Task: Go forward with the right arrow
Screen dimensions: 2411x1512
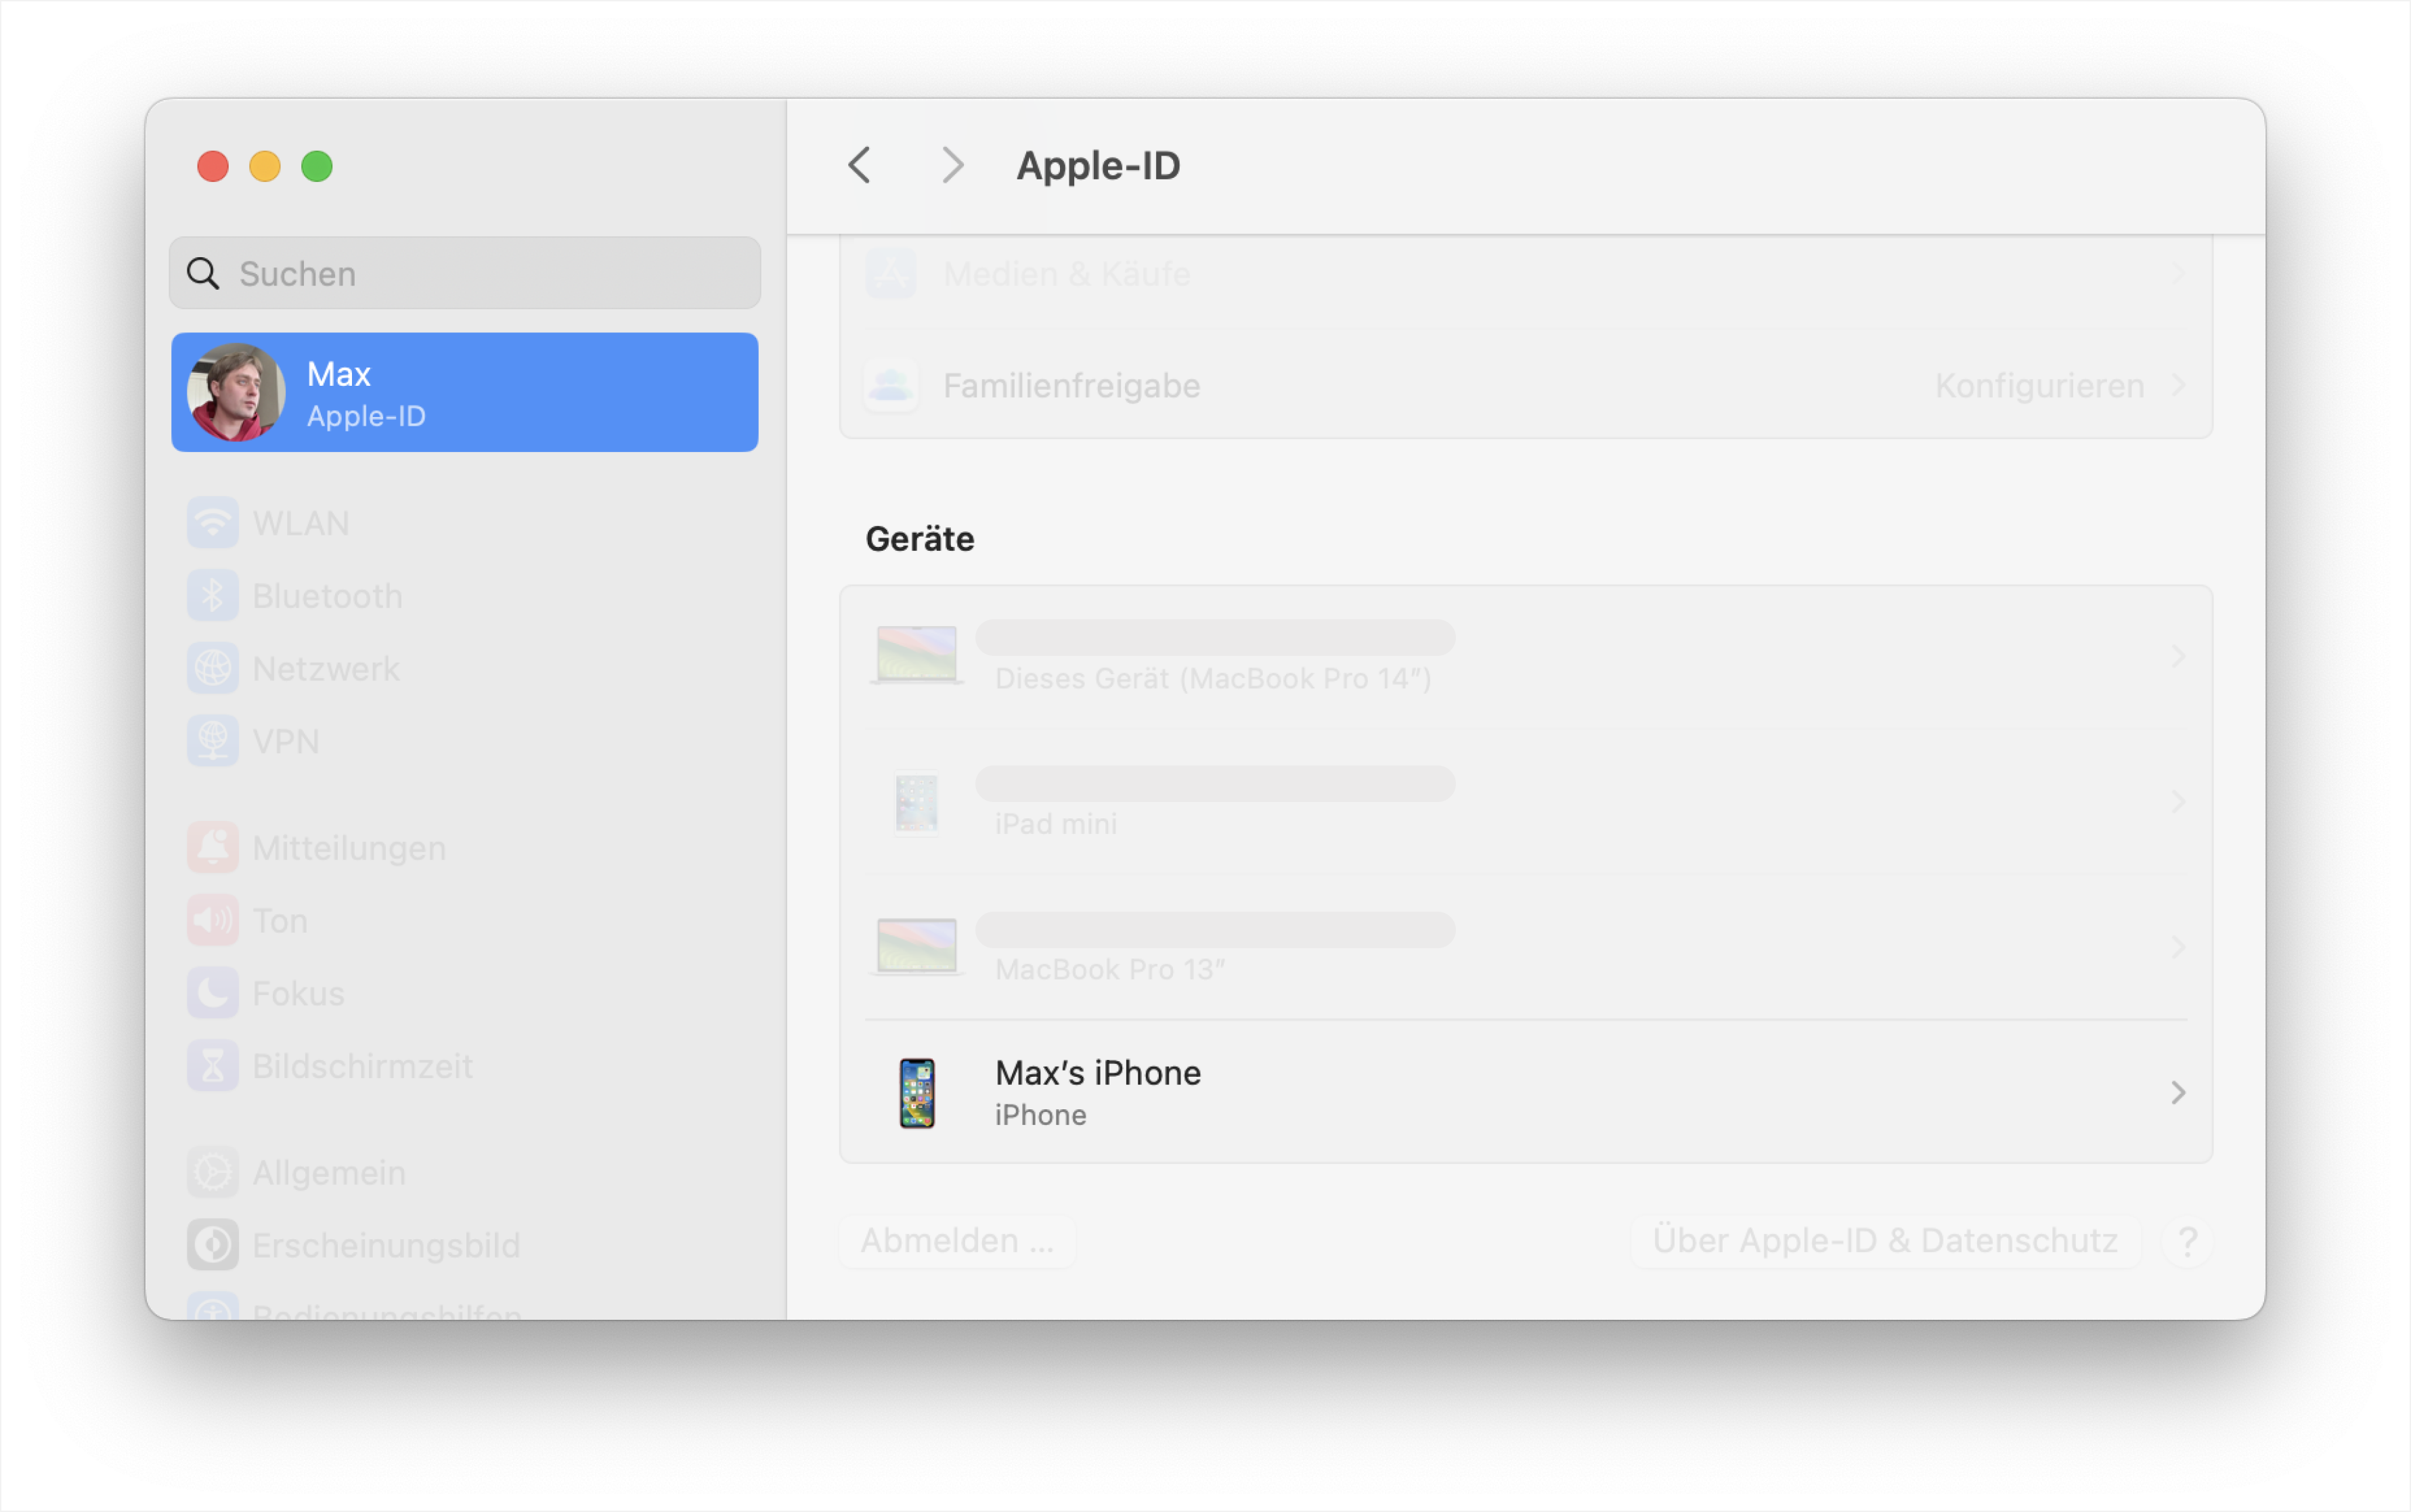Action: coord(952,165)
